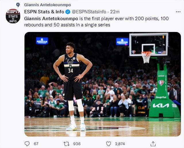The image size is (184, 148).
Task: Click the share tweet upload icon
Action: click(153, 143)
